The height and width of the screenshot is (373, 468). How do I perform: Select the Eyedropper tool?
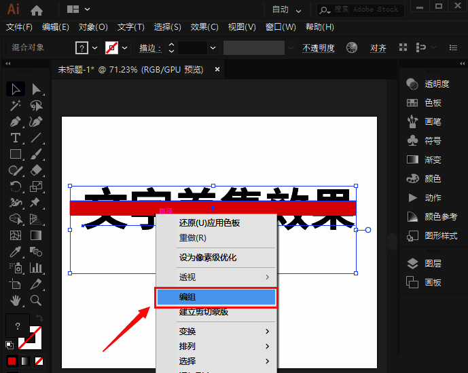[16, 252]
